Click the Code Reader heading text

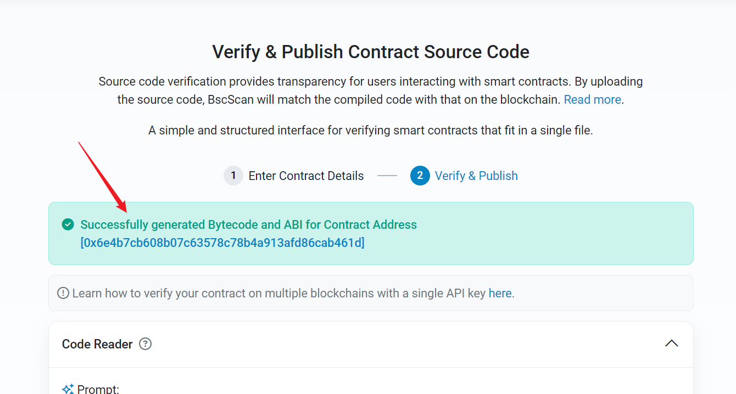(x=97, y=344)
